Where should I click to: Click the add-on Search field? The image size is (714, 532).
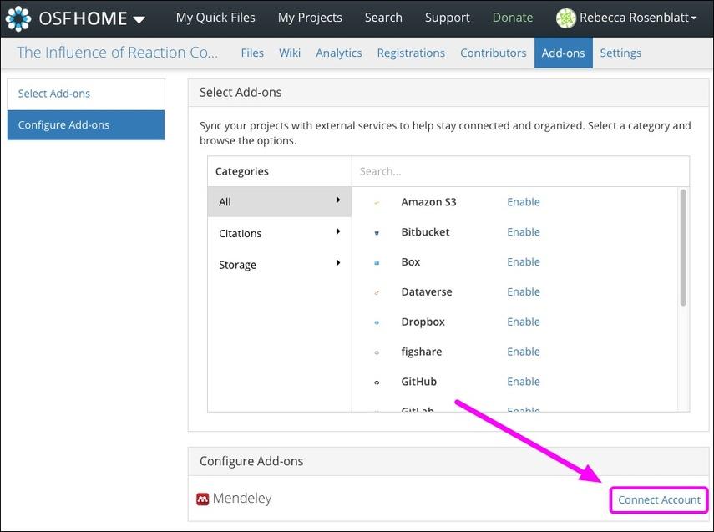(520, 171)
